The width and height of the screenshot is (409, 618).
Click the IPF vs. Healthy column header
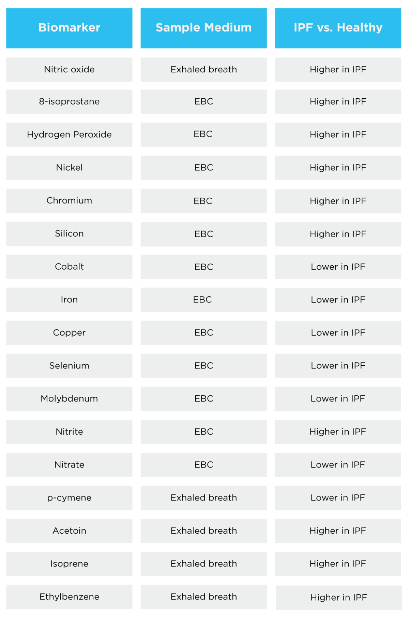point(338,28)
